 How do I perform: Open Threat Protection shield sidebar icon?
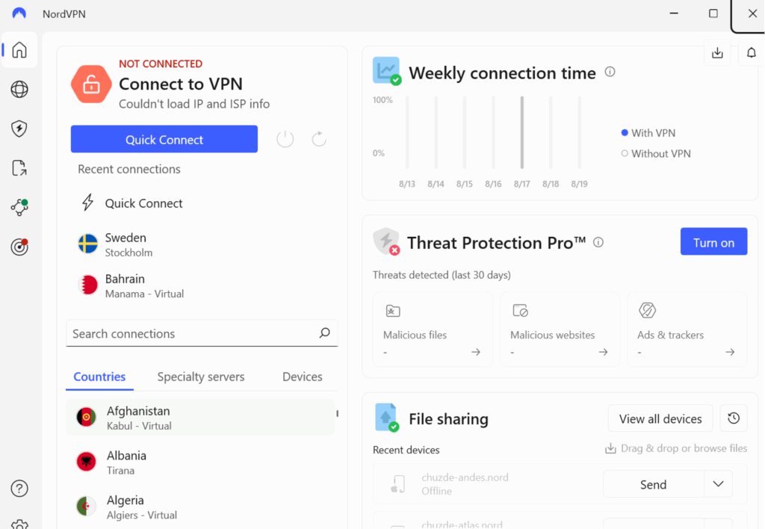[x=19, y=129]
